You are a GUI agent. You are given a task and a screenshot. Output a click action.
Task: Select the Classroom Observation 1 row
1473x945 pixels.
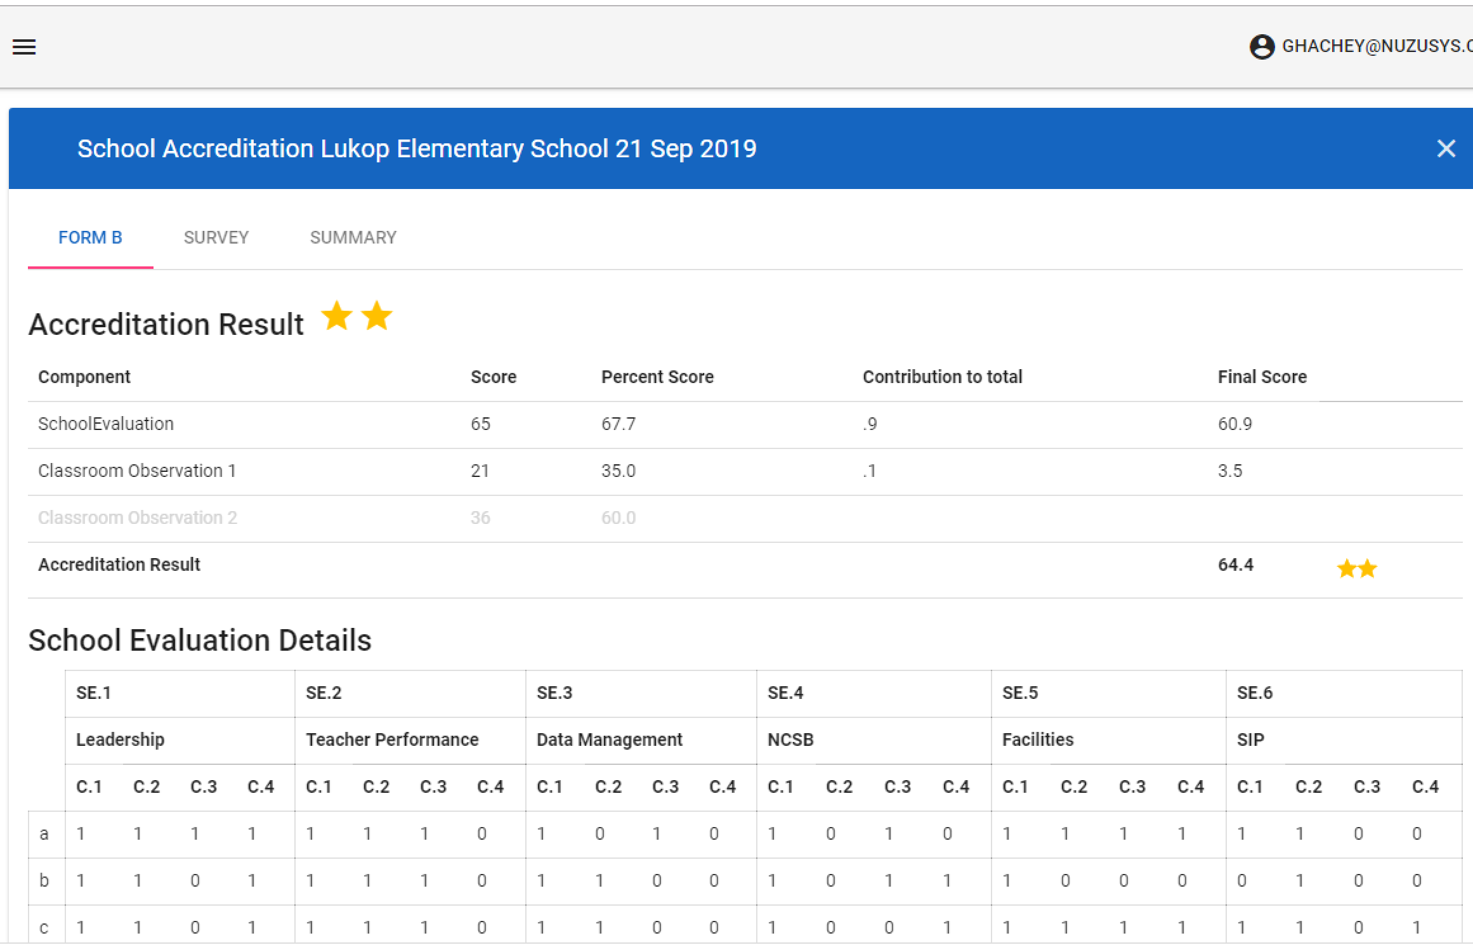point(137,471)
